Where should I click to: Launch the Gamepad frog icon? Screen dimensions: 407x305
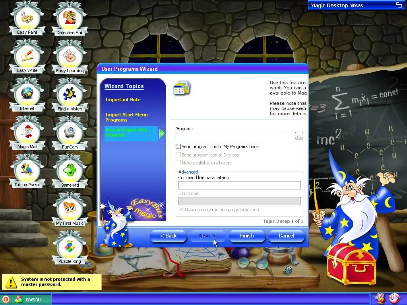click(70, 171)
